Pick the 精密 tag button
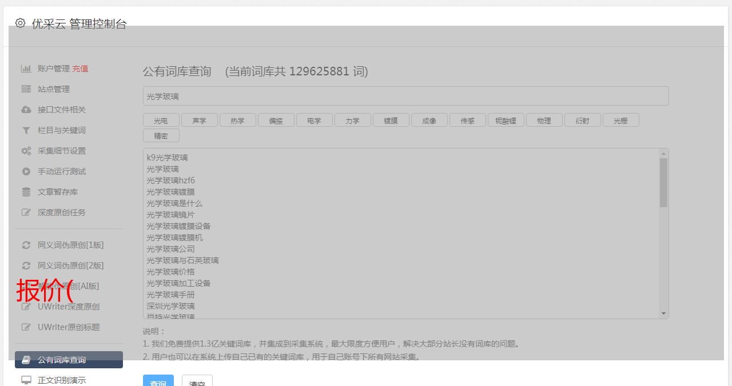The width and height of the screenshot is (732, 386). (161, 135)
